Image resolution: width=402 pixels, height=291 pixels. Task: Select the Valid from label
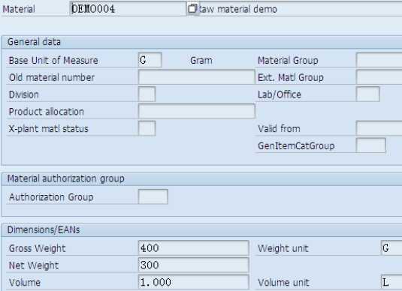click(279, 129)
